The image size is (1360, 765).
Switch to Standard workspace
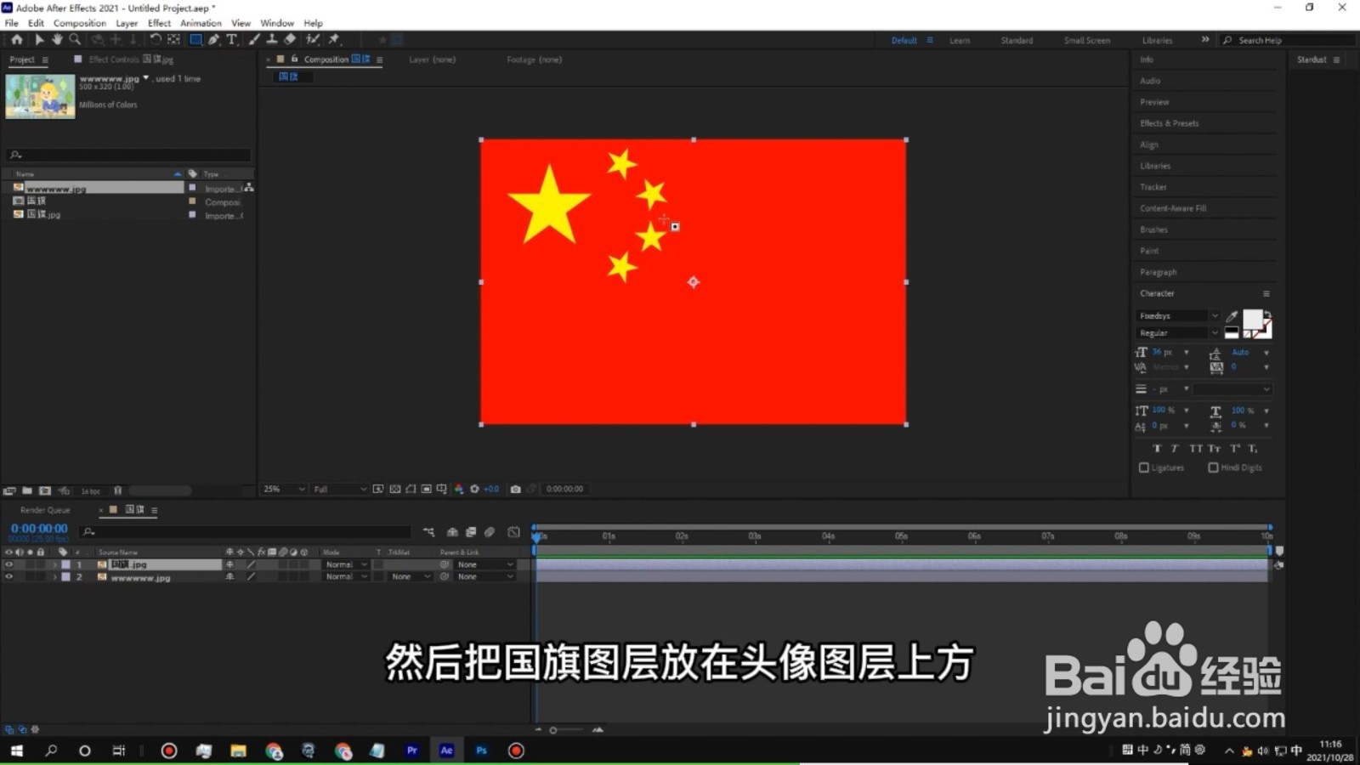1017,40
